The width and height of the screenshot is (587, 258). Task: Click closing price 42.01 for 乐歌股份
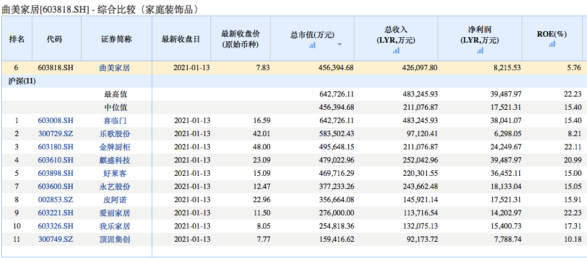point(260,134)
